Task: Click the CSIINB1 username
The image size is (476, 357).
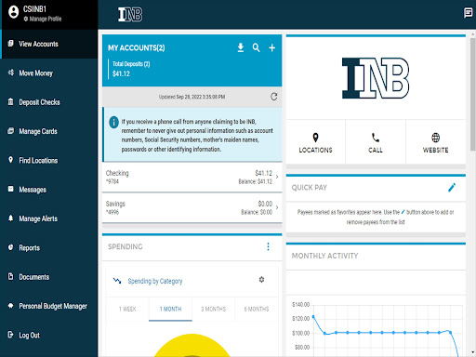Action: point(34,9)
